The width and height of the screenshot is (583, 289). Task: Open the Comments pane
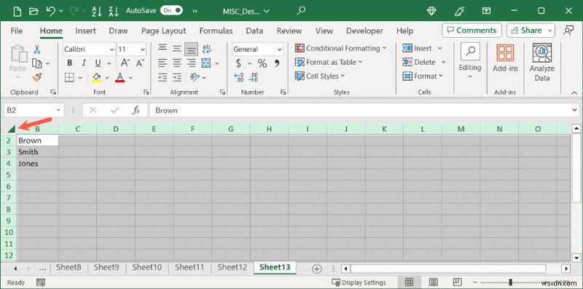pos(472,31)
